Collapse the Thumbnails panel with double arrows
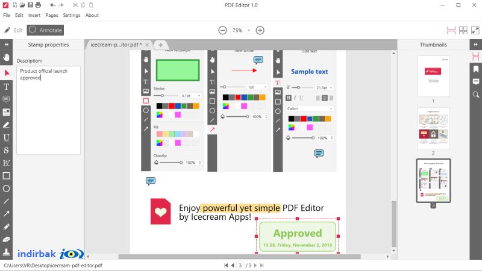 click(x=475, y=45)
